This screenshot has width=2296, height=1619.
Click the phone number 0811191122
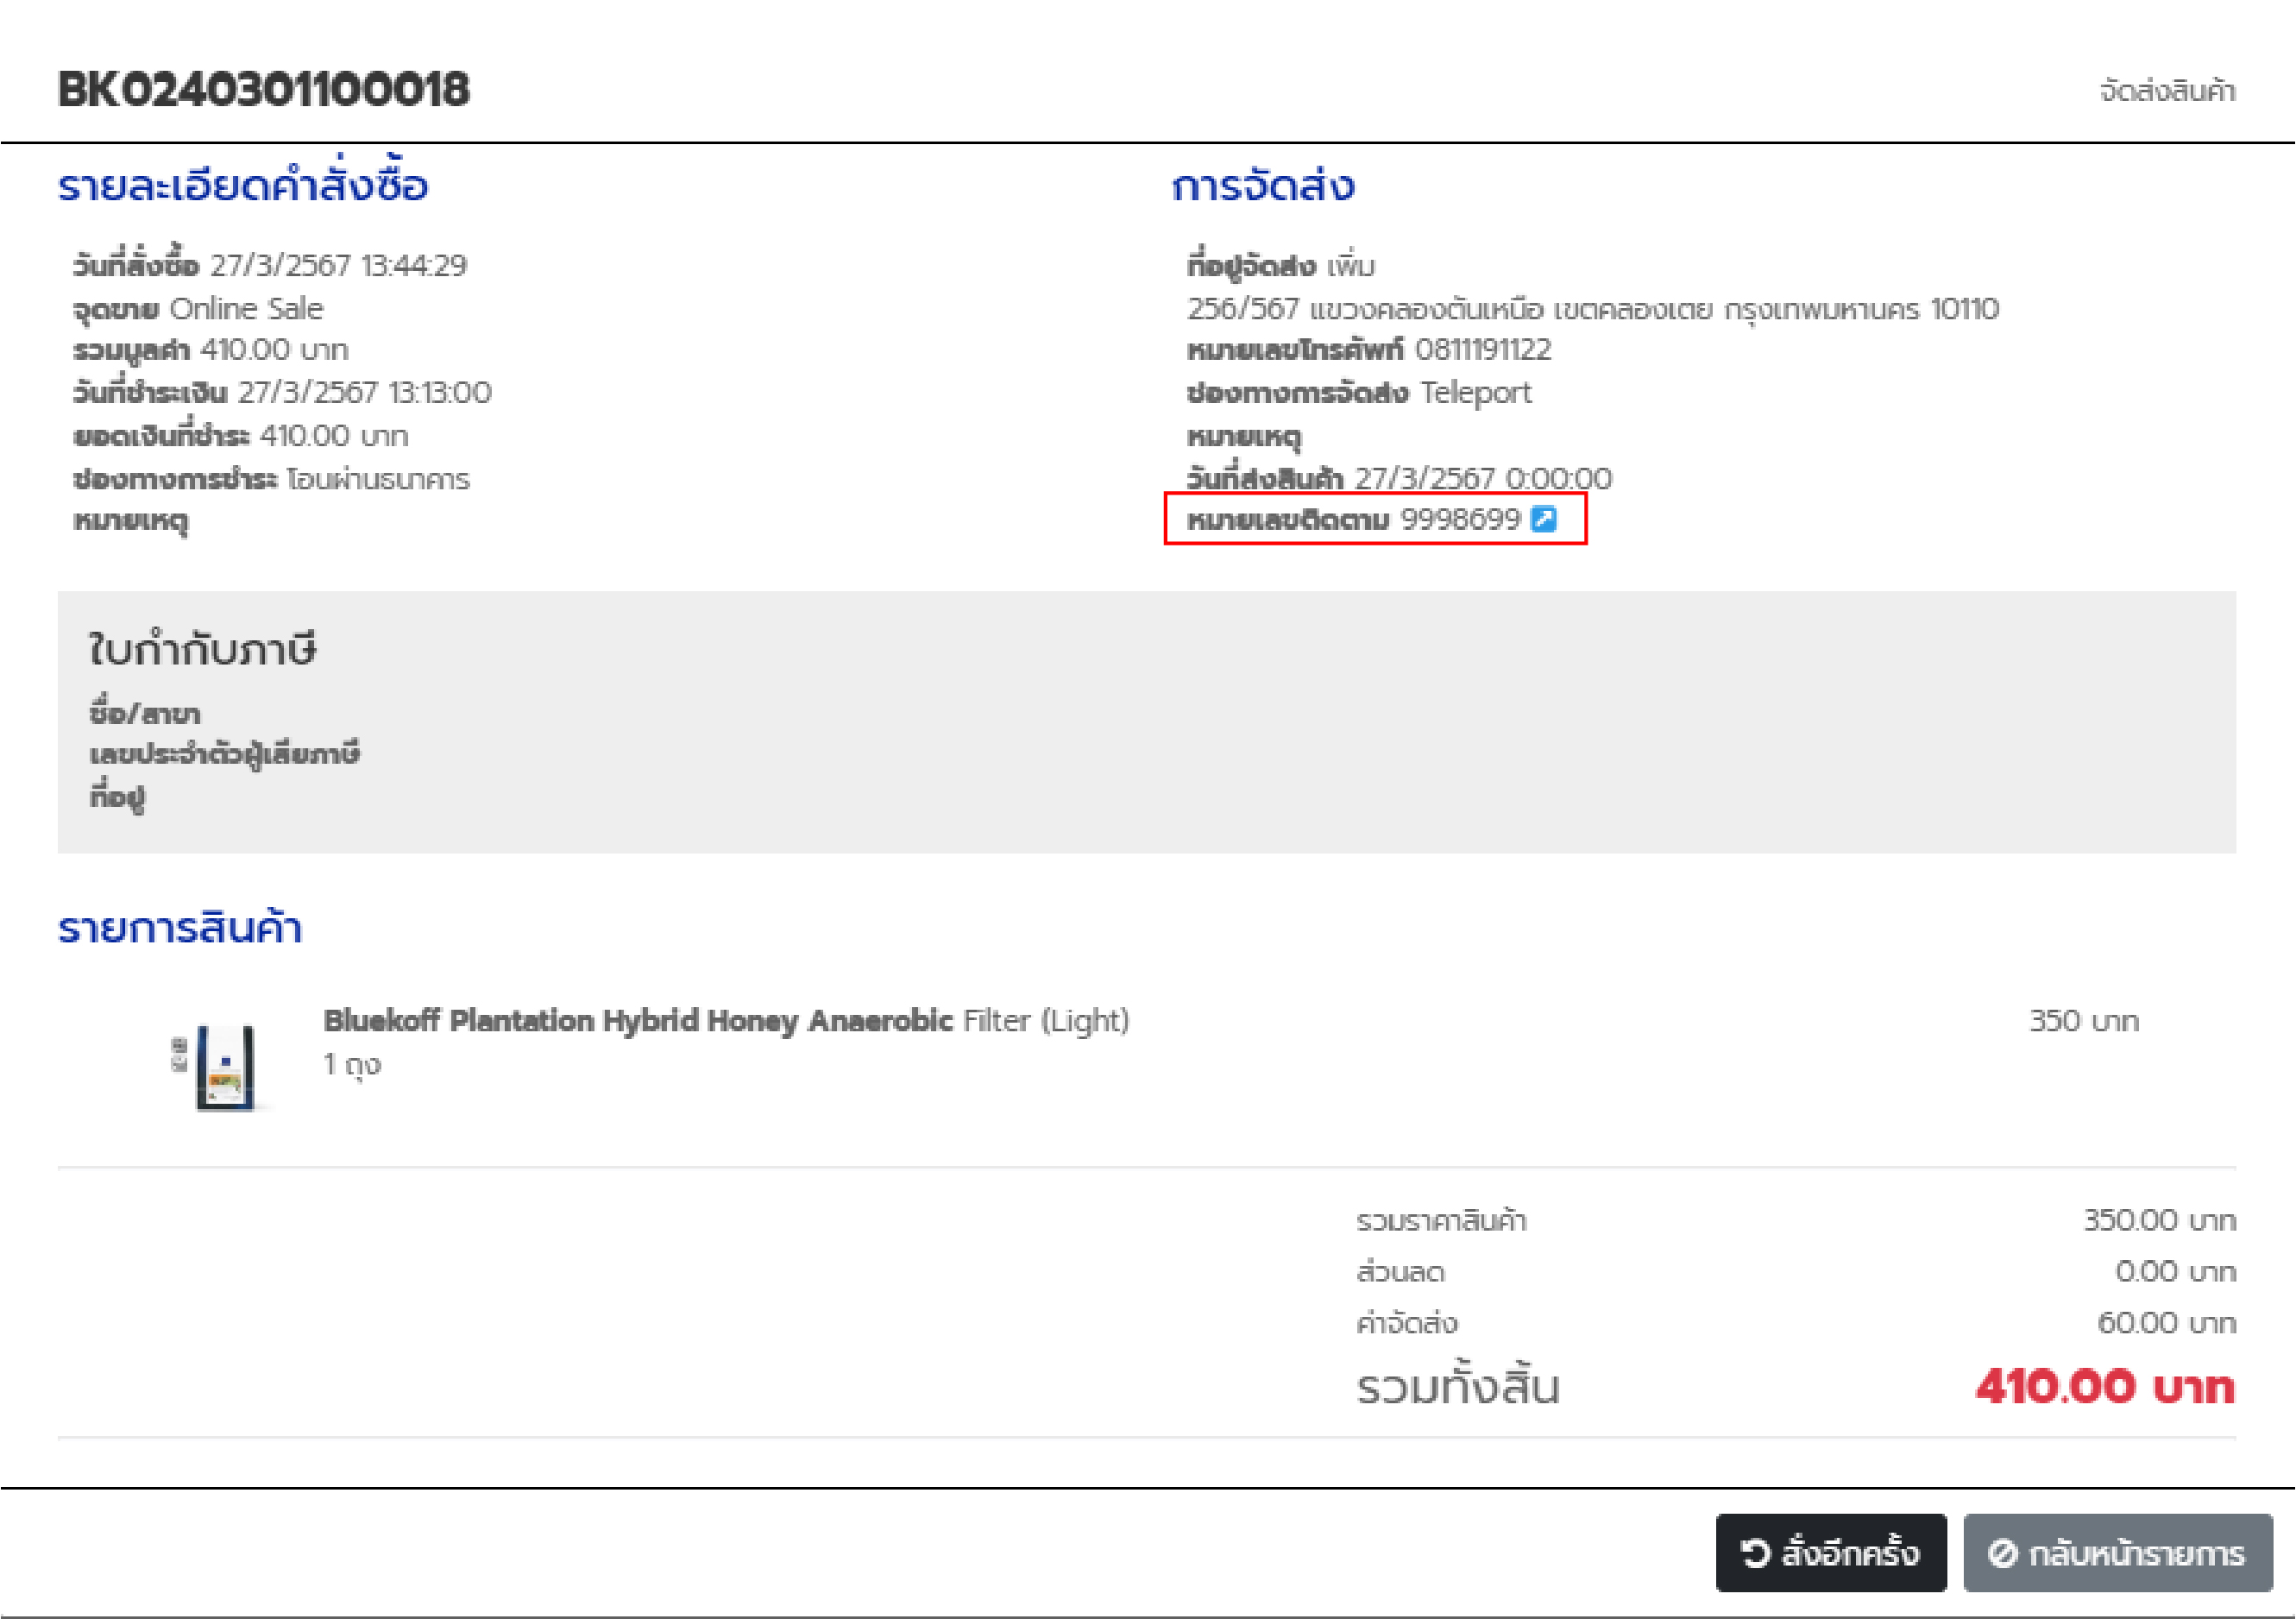[x=1482, y=349]
